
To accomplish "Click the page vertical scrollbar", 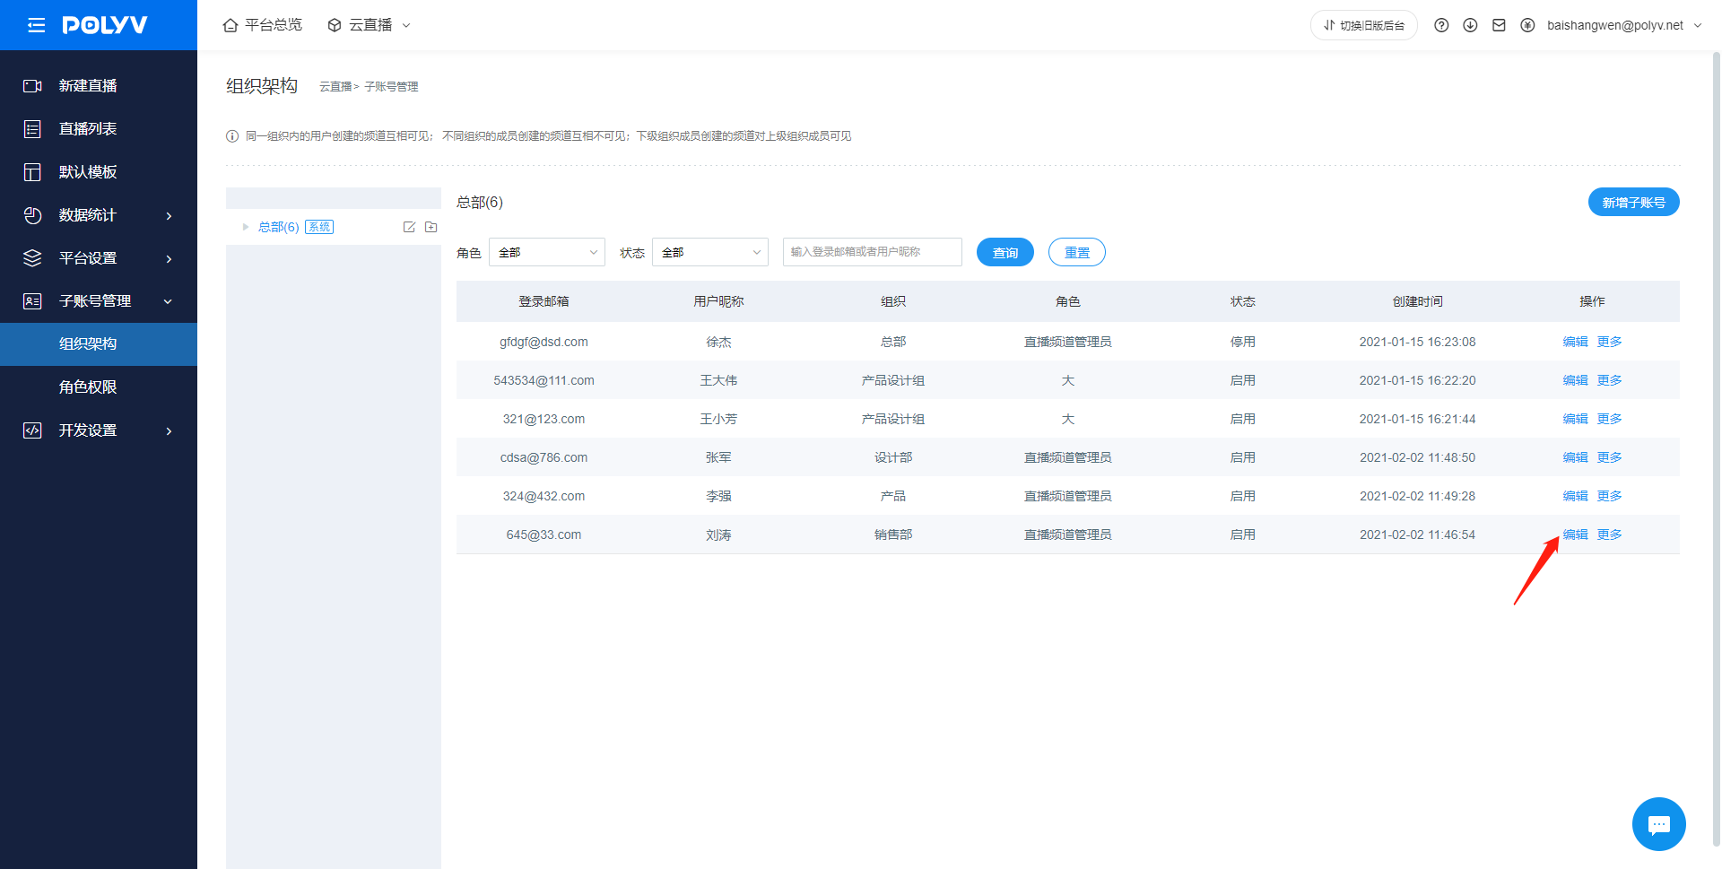I will click(1716, 448).
